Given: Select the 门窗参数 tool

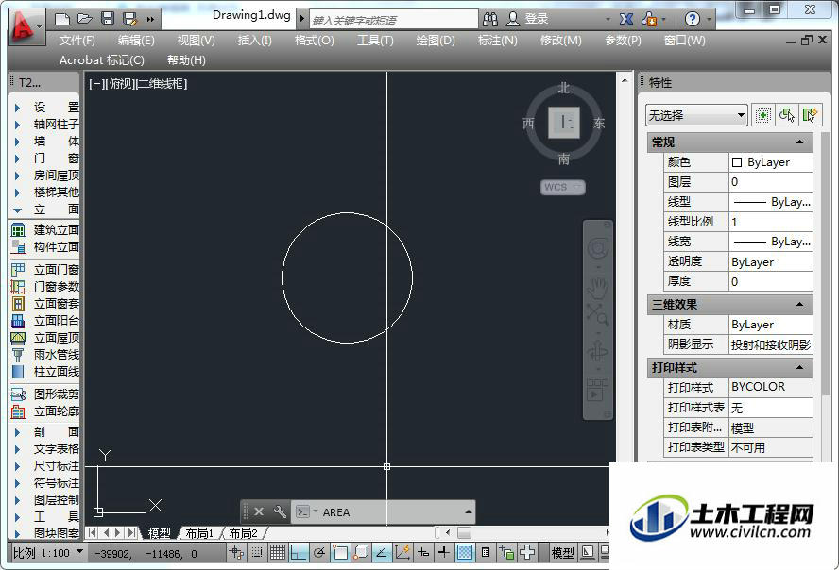Looking at the screenshot, I should coord(45,286).
